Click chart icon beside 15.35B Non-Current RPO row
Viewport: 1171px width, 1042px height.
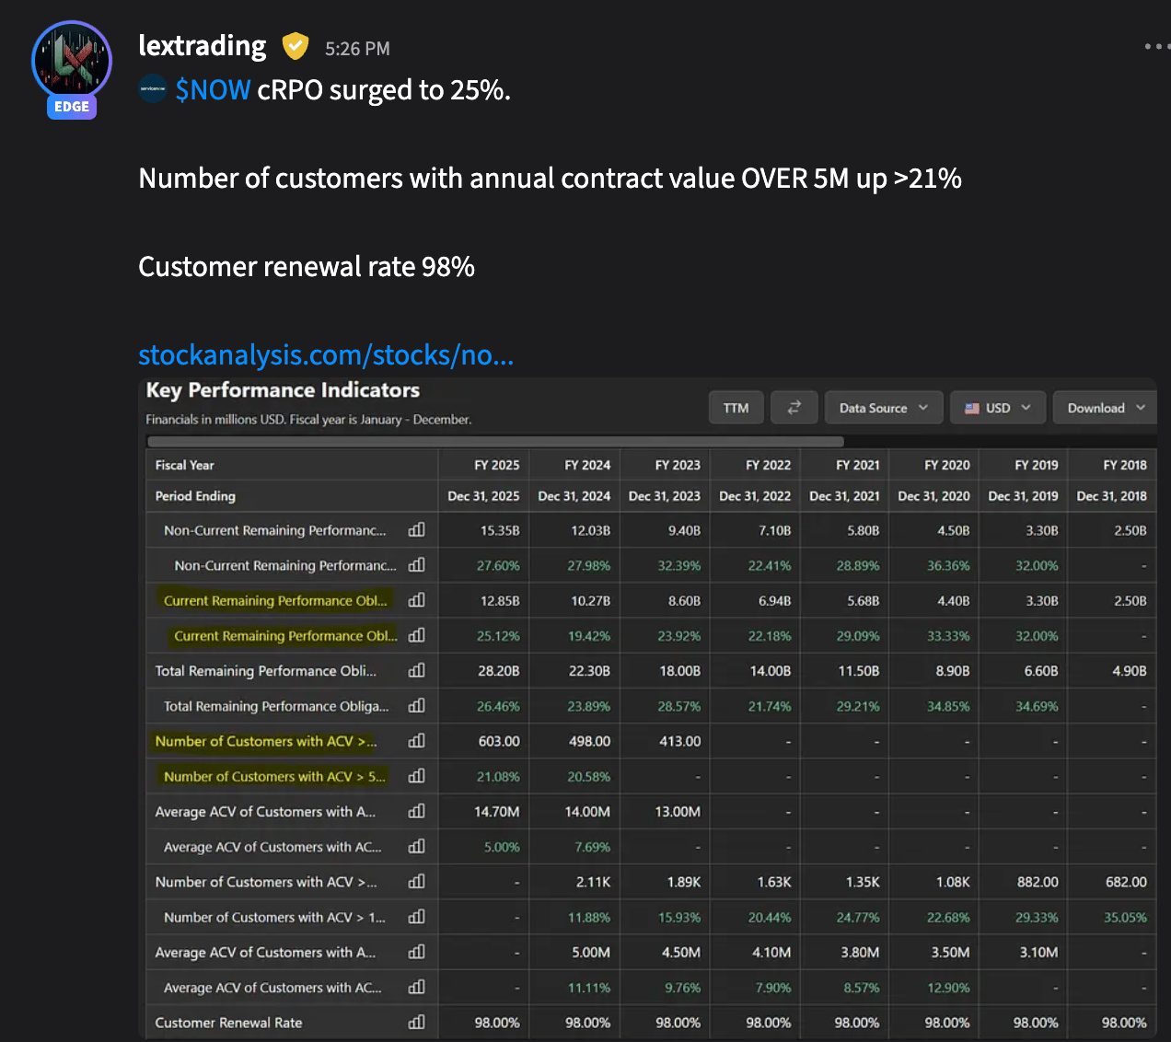click(416, 530)
